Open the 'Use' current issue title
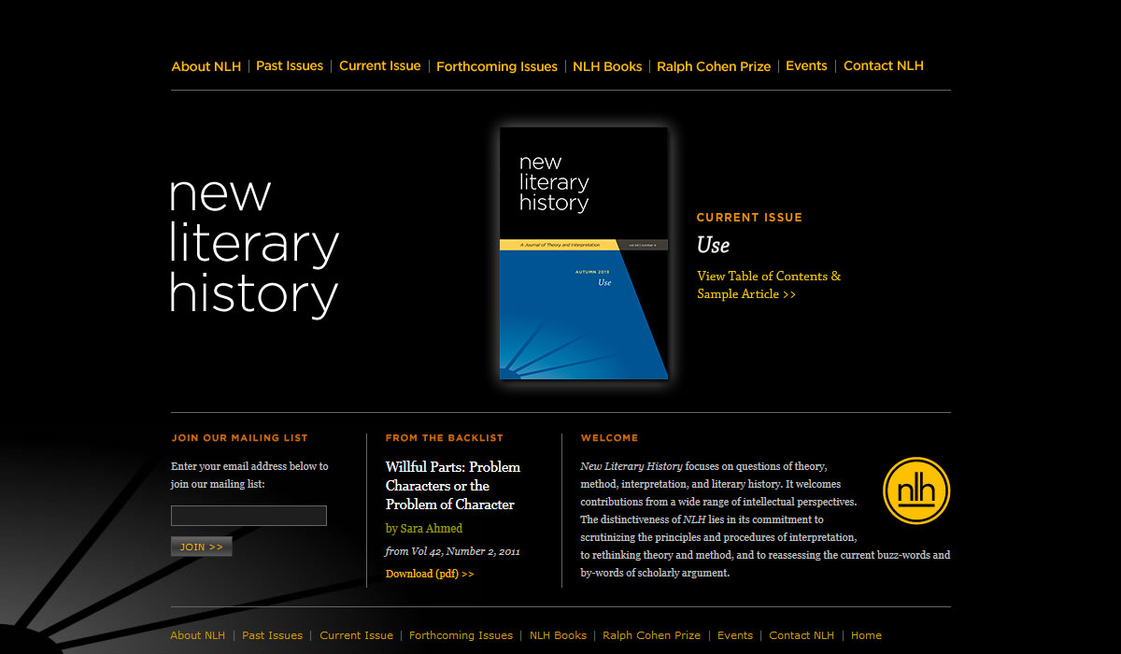 pos(713,246)
